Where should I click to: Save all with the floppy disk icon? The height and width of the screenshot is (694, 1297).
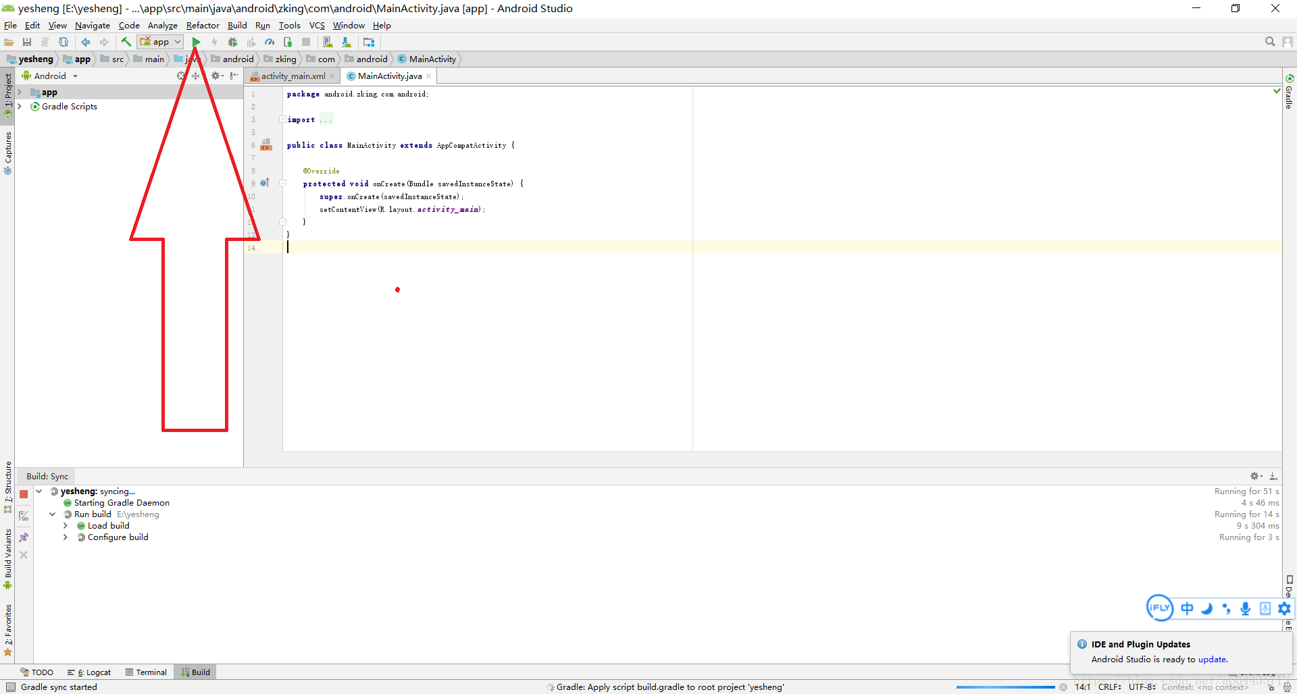point(27,42)
